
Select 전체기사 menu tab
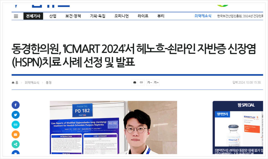[33, 16]
